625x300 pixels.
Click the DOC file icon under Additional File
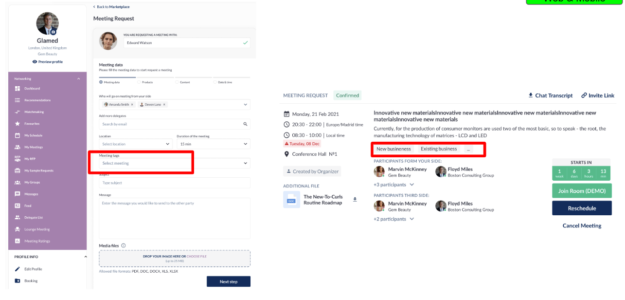pyautogui.click(x=291, y=200)
